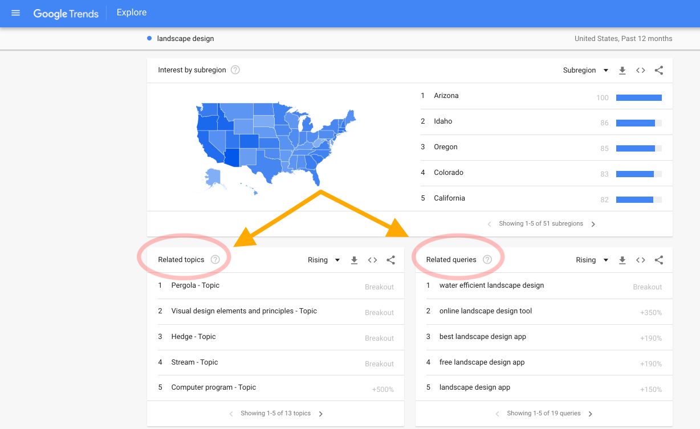
Task: Open the Rising dropdown in Related topics
Action: 323,260
